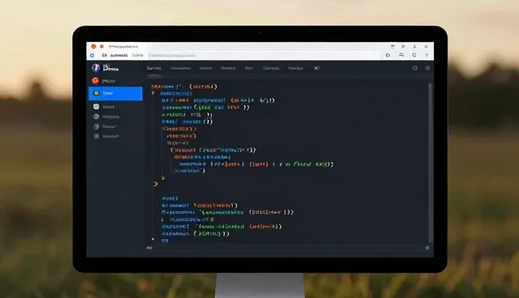519x298 pixels.
Task: Click the first icon right of the address bar
Action: (x=388, y=55)
